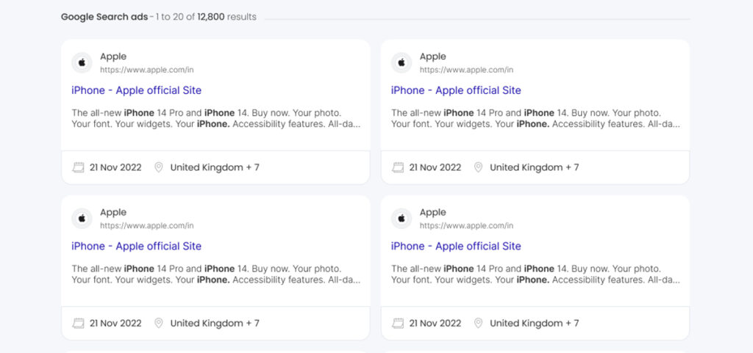Click the Apple logo in the bottom-left ad card
The height and width of the screenshot is (353, 753).
tap(82, 219)
